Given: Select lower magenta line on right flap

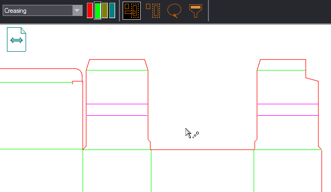Looking at the screenshot, I should point(288,115).
